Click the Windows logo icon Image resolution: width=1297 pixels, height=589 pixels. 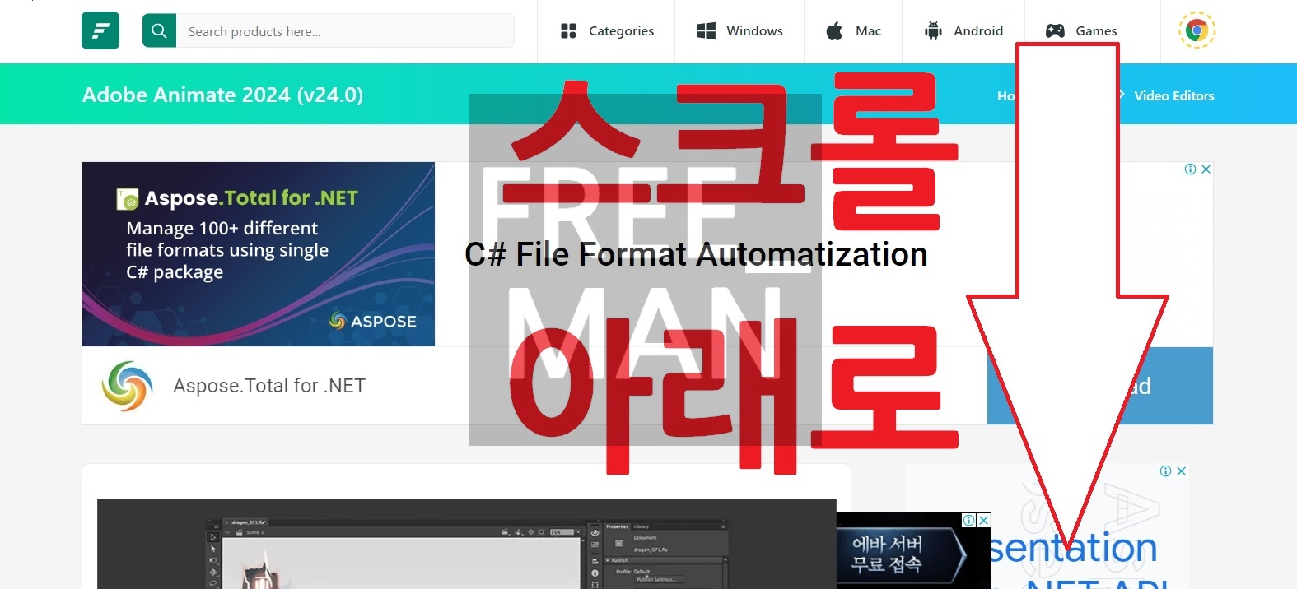(706, 31)
